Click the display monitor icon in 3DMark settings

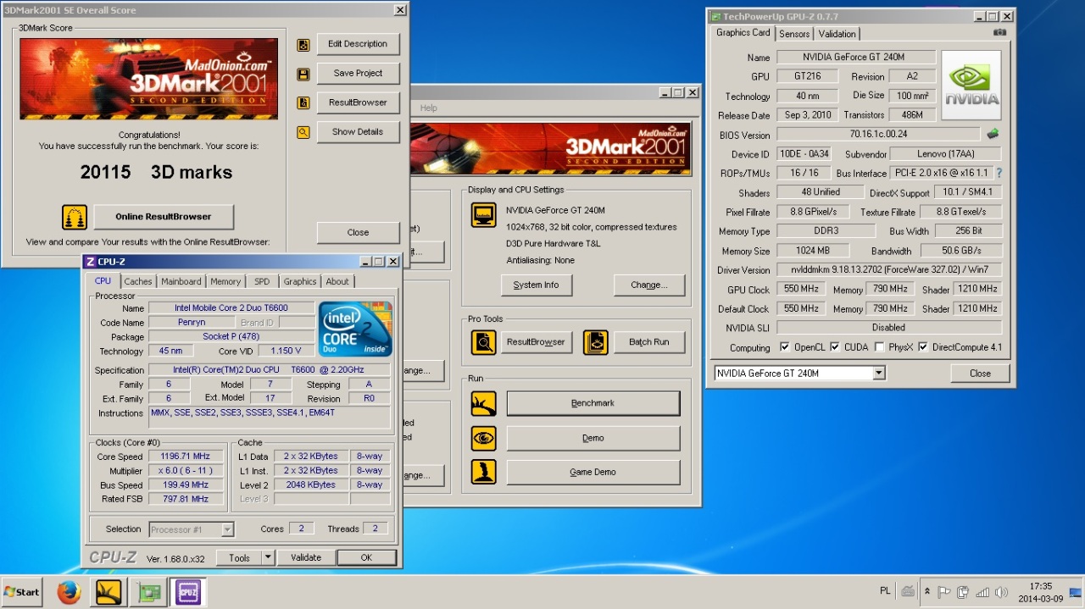coord(484,215)
